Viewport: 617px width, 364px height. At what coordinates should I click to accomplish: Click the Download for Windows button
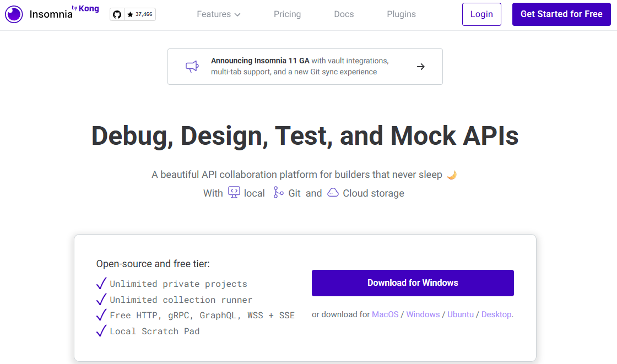tap(413, 283)
